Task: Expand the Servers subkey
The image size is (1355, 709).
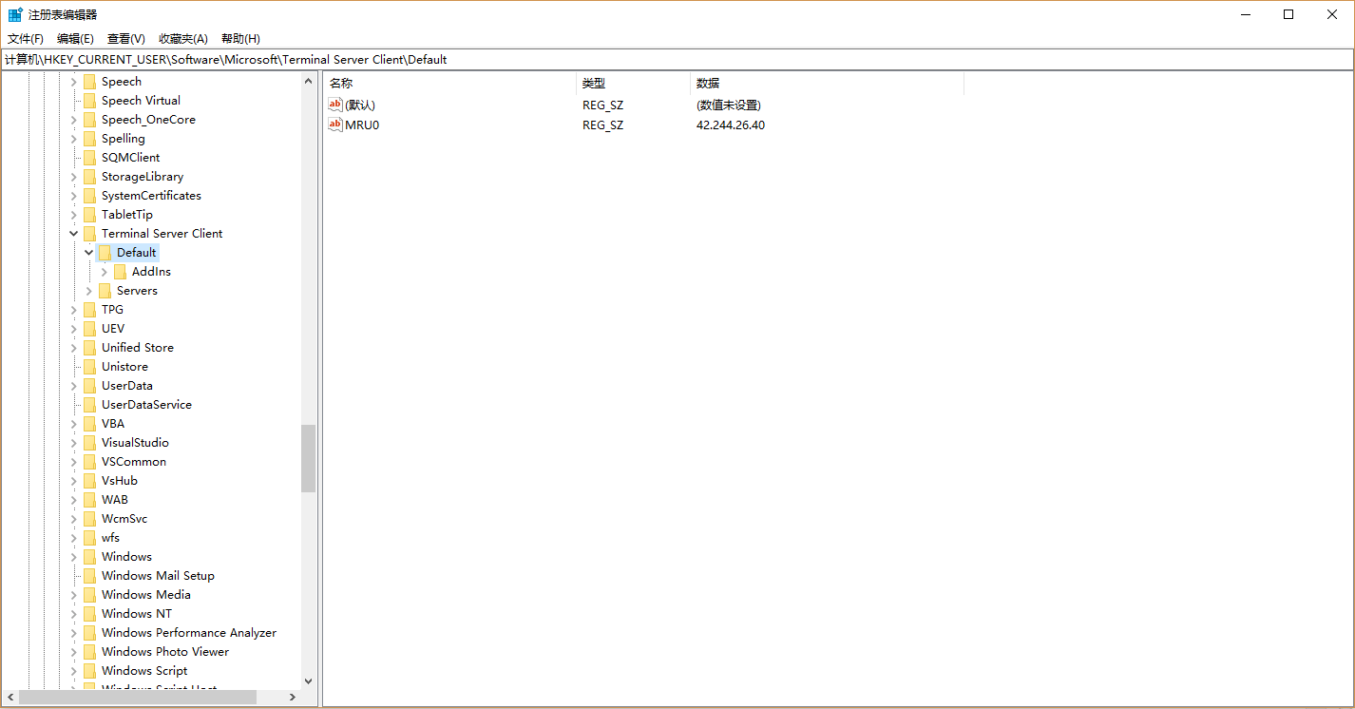Action: (89, 291)
